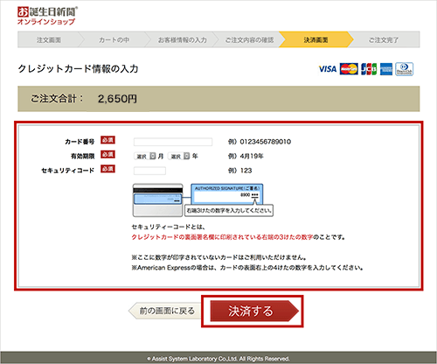Screen dimensions: 437x364
Task: Click the MasterCard logo
Action: [349, 69]
